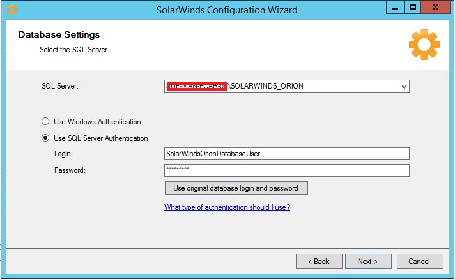Click the SolarWinds icon in title bar
This screenshot has height=280, width=455.
point(11,10)
